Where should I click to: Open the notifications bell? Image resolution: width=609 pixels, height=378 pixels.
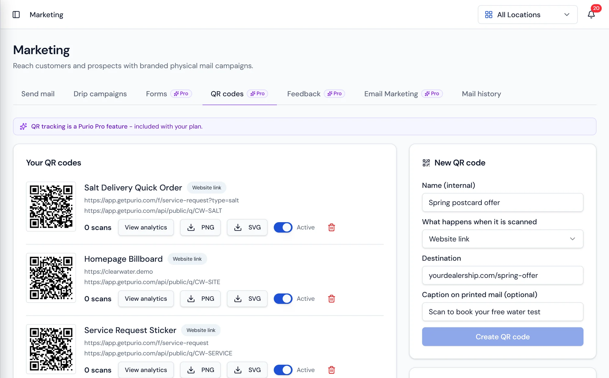[x=591, y=14]
